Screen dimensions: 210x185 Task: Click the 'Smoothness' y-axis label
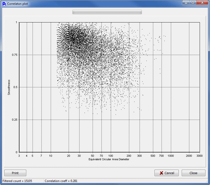[9, 87]
